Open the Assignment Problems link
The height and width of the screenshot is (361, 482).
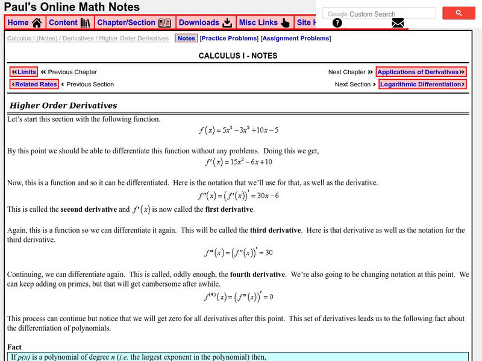296,38
